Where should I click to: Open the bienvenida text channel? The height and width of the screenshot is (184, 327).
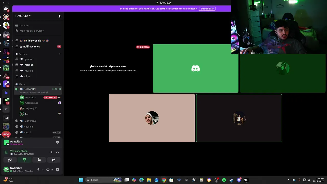click(38, 41)
